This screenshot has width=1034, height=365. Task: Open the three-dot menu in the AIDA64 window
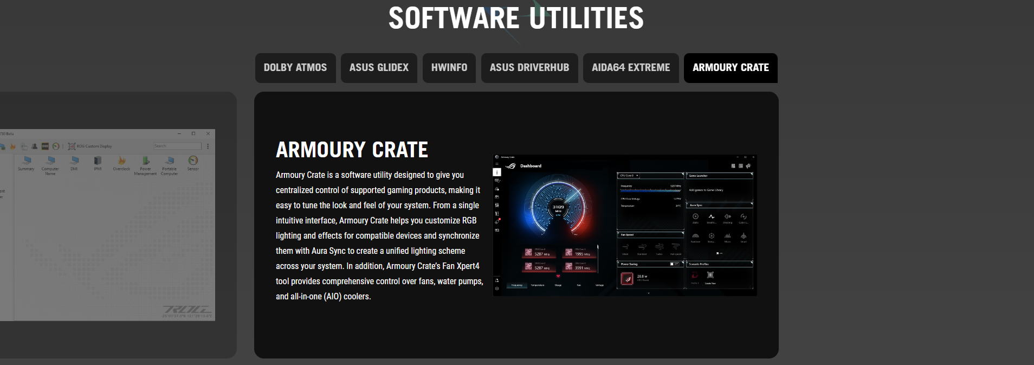(x=208, y=146)
